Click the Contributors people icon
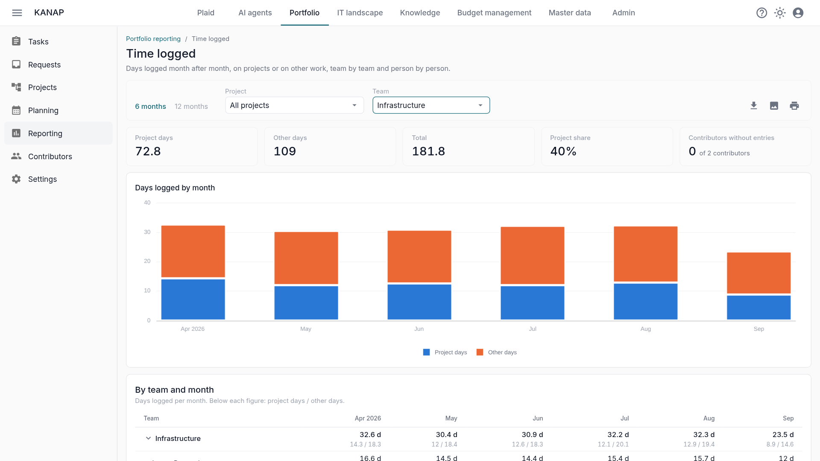This screenshot has height=461, width=820. click(x=16, y=156)
